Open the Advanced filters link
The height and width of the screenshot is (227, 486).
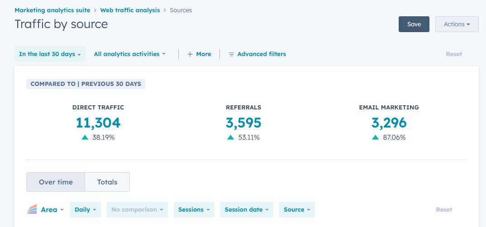click(262, 54)
